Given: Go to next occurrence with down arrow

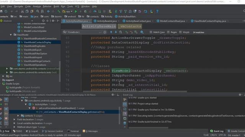Looking at the screenshot, I should [116, 32].
